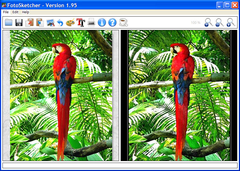Open a picture with the folder icon
240x171 pixels.
(9, 22)
